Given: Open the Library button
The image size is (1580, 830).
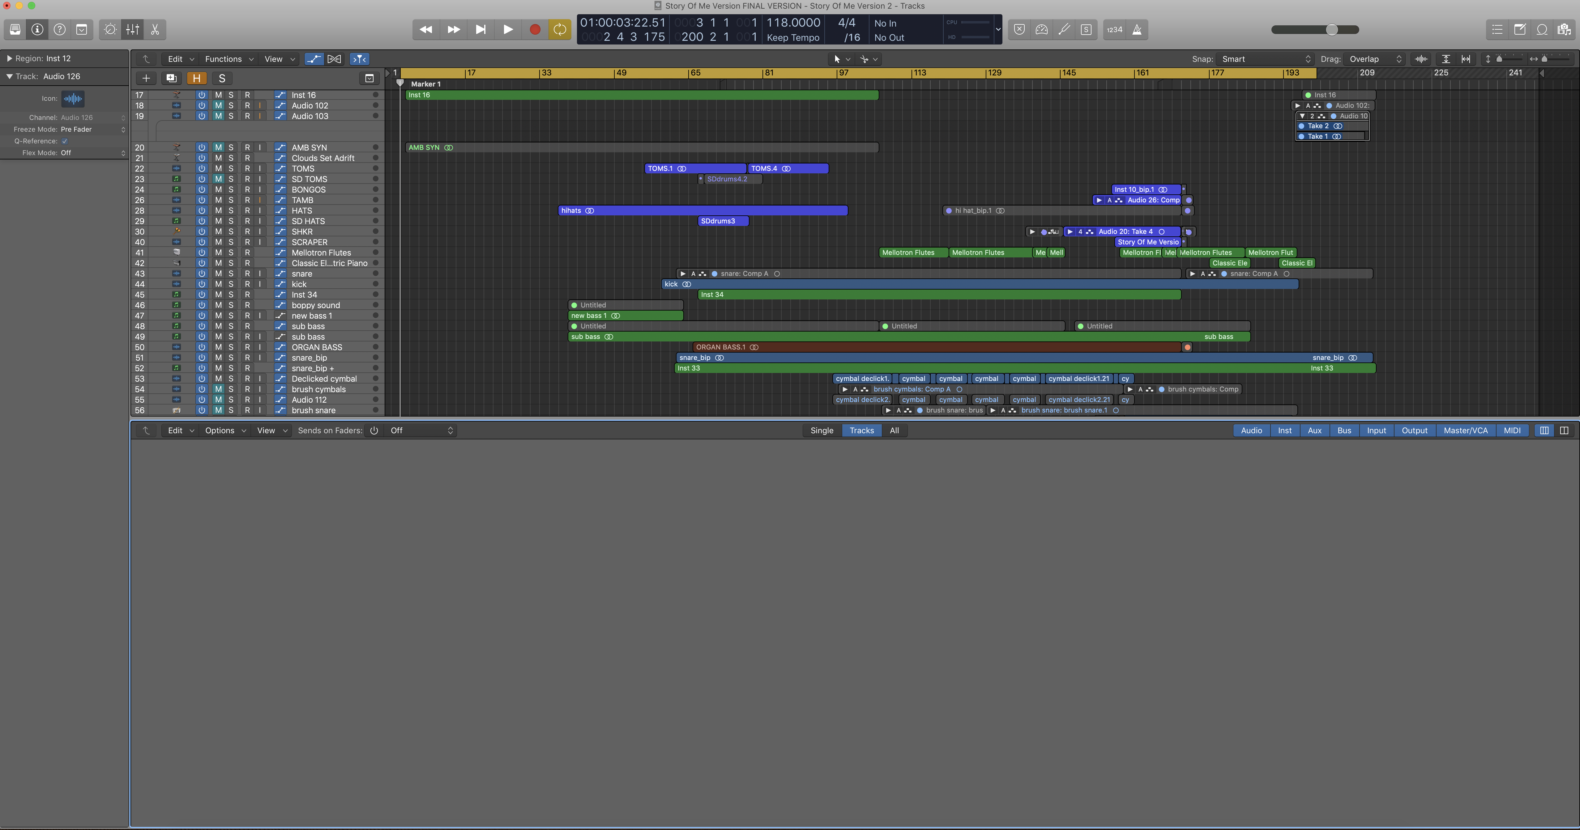Looking at the screenshot, I should (15, 29).
